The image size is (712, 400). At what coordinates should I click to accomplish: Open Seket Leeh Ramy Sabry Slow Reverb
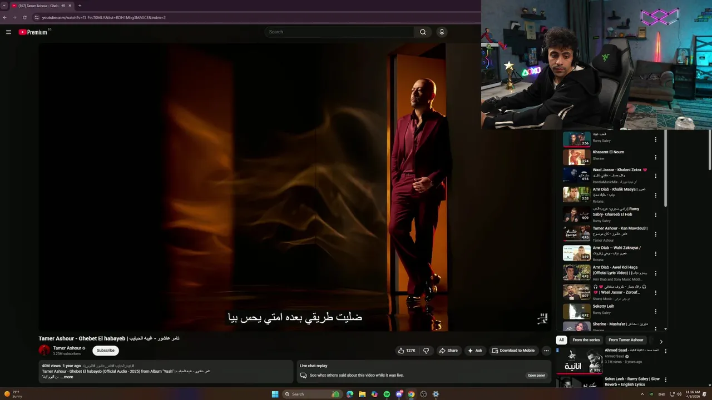[632, 382]
